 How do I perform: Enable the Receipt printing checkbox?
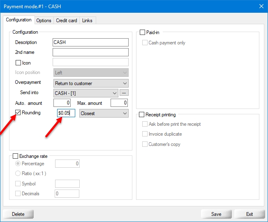(142, 115)
